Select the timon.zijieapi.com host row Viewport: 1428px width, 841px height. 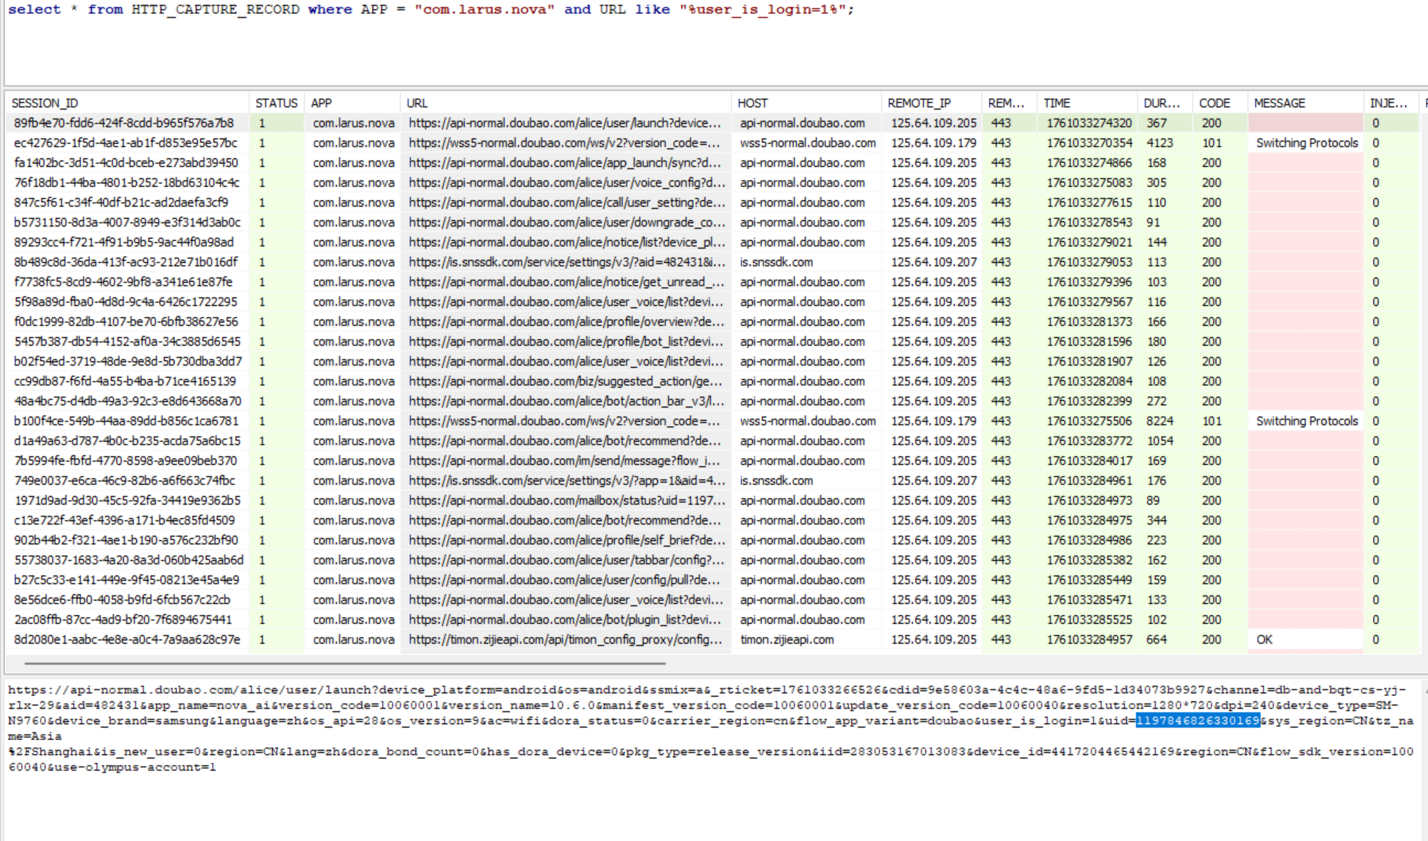point(786,639)
